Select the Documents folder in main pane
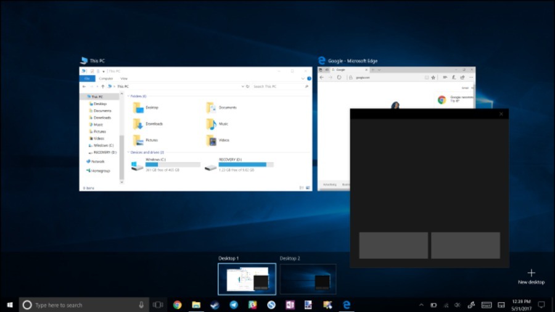Image resolution: width=555 pixels, height=312 pixels. click(x=221, y=107)
